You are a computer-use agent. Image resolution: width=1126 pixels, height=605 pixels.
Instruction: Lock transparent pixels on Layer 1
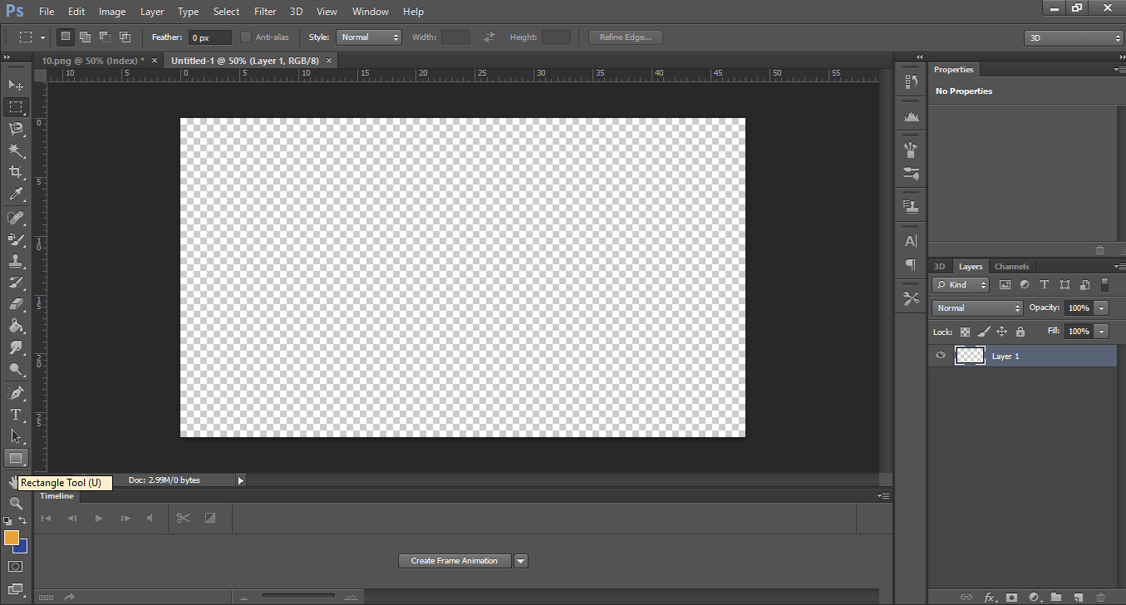pos(966,332)
